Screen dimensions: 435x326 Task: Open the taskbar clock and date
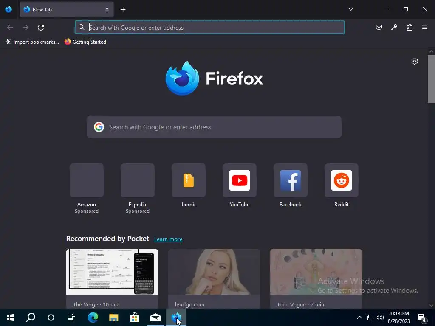(398, 318)
